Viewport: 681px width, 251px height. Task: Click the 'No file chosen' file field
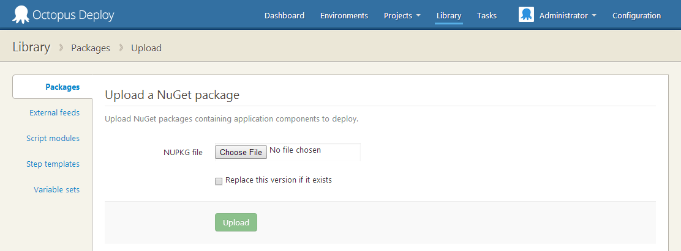287,152
